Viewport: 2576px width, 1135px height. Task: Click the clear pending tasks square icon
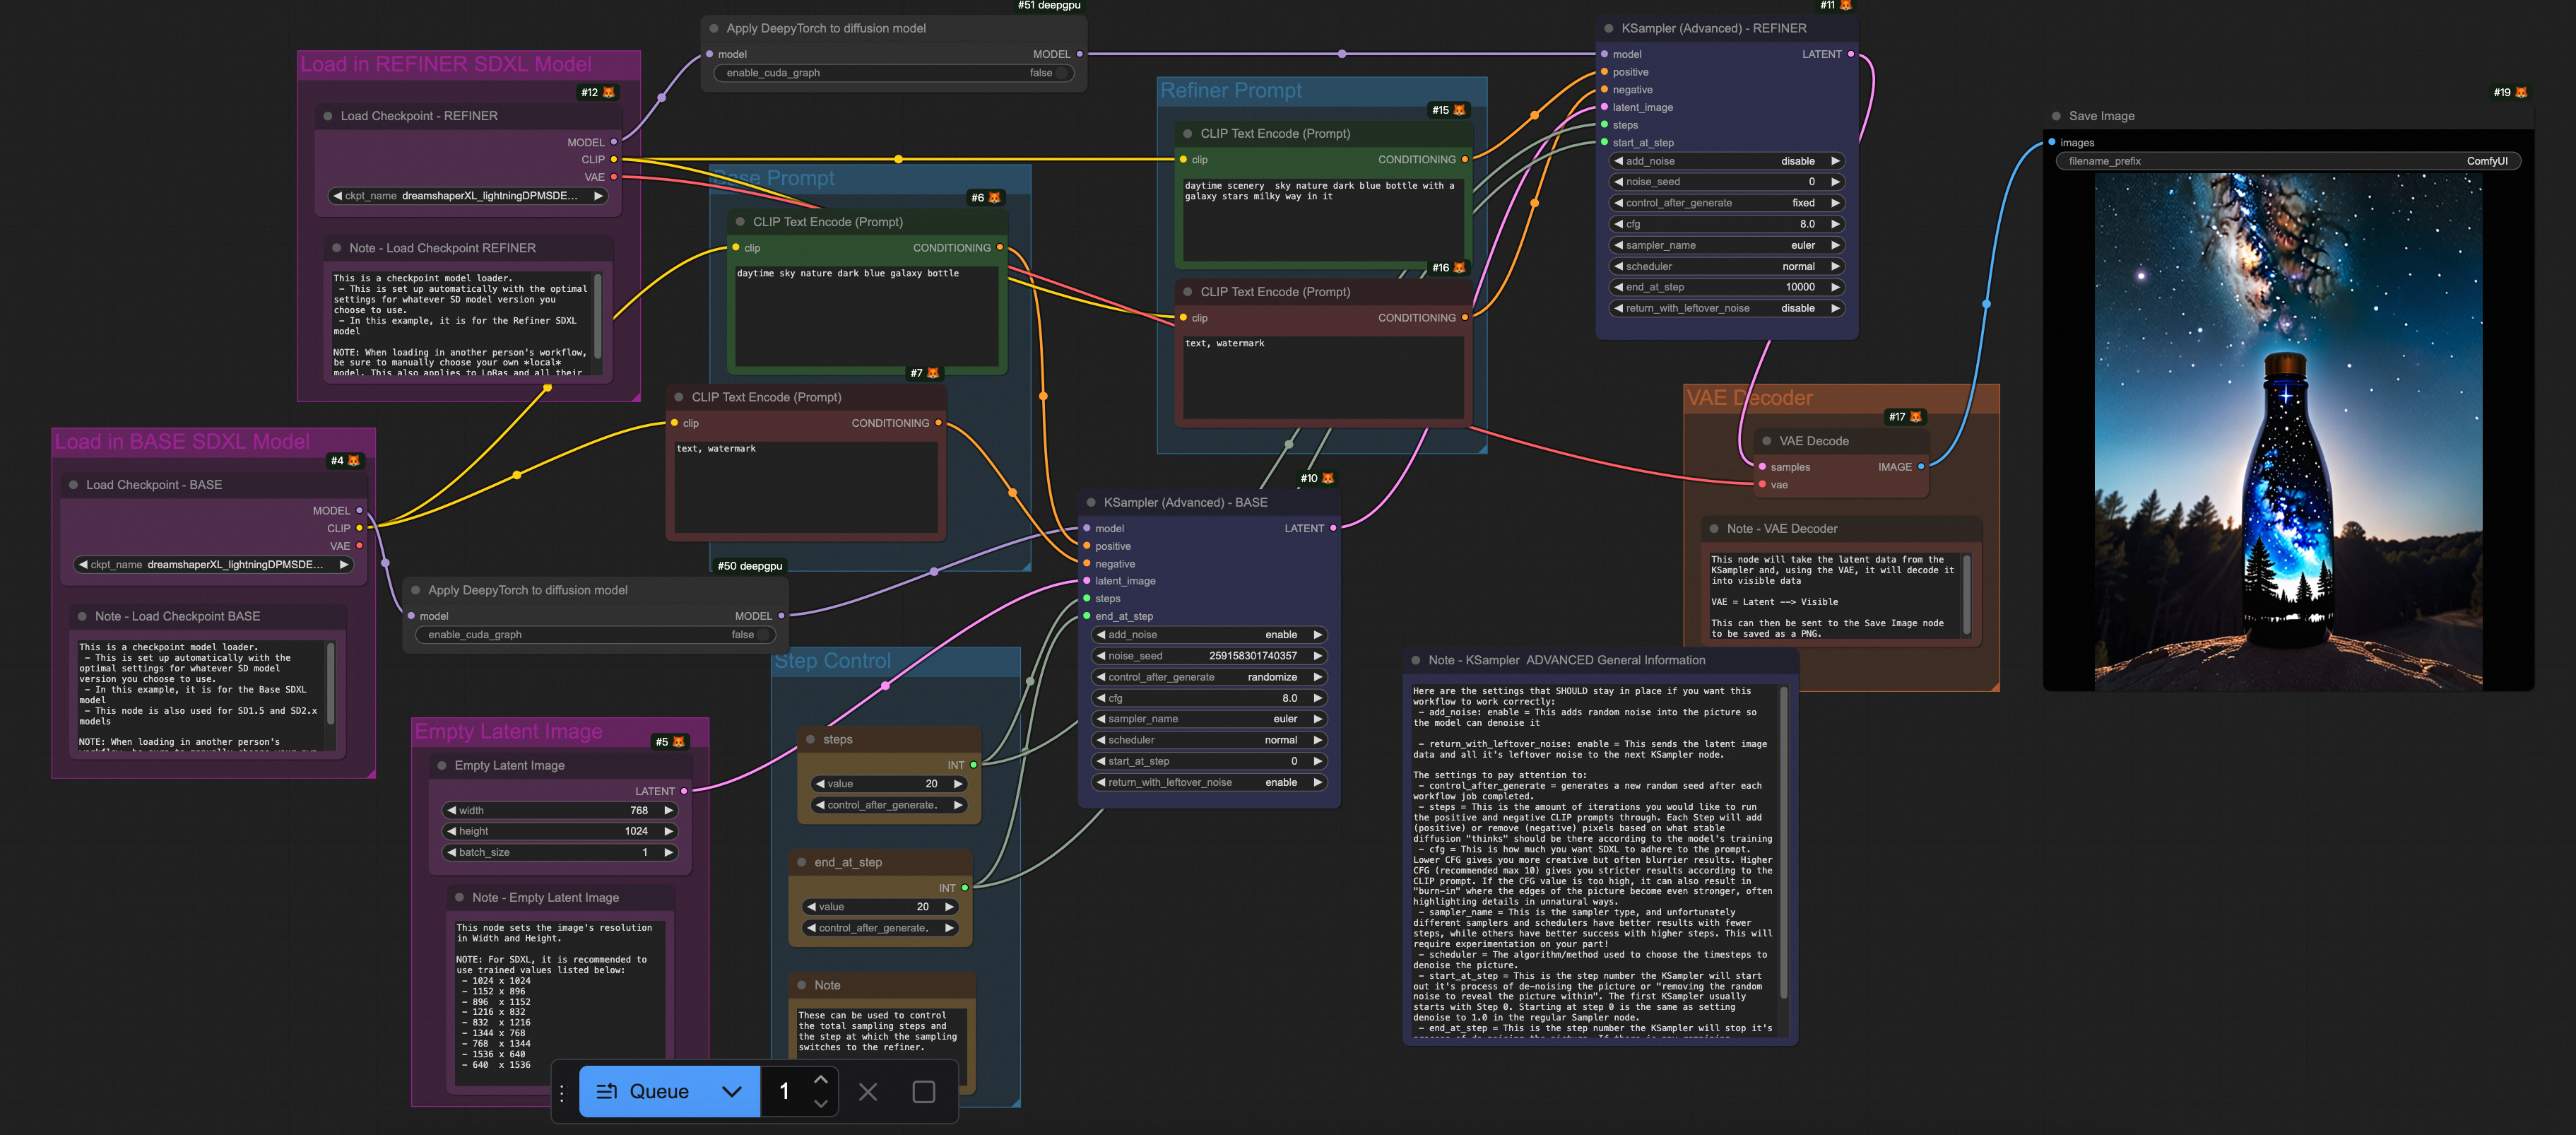[x=924, y=1092]
